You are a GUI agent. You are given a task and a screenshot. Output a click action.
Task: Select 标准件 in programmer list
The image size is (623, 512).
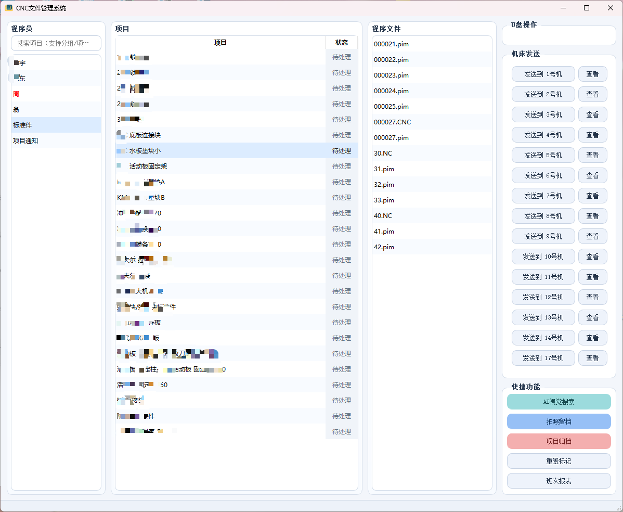click(56, 125)
